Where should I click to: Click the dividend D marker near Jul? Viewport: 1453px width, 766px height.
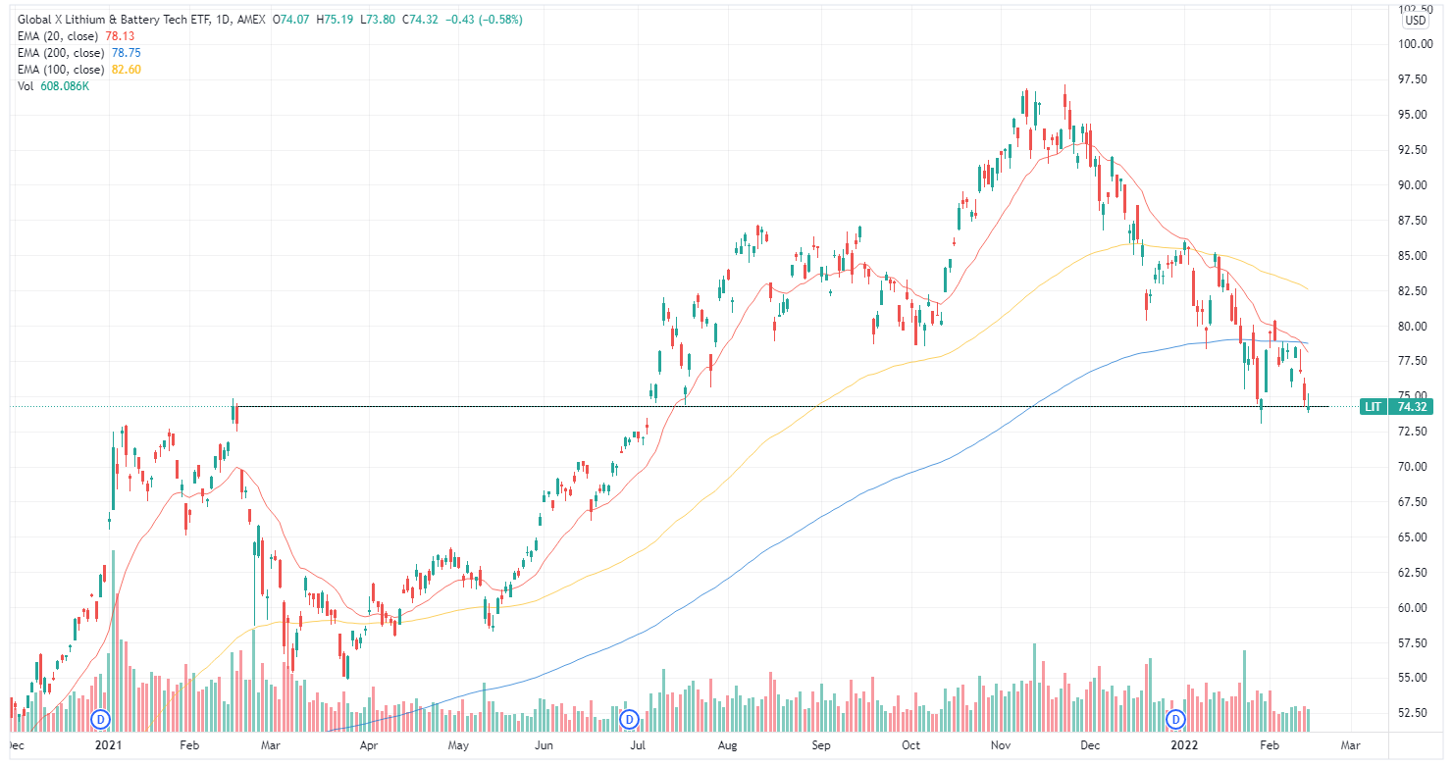(629, 720)
